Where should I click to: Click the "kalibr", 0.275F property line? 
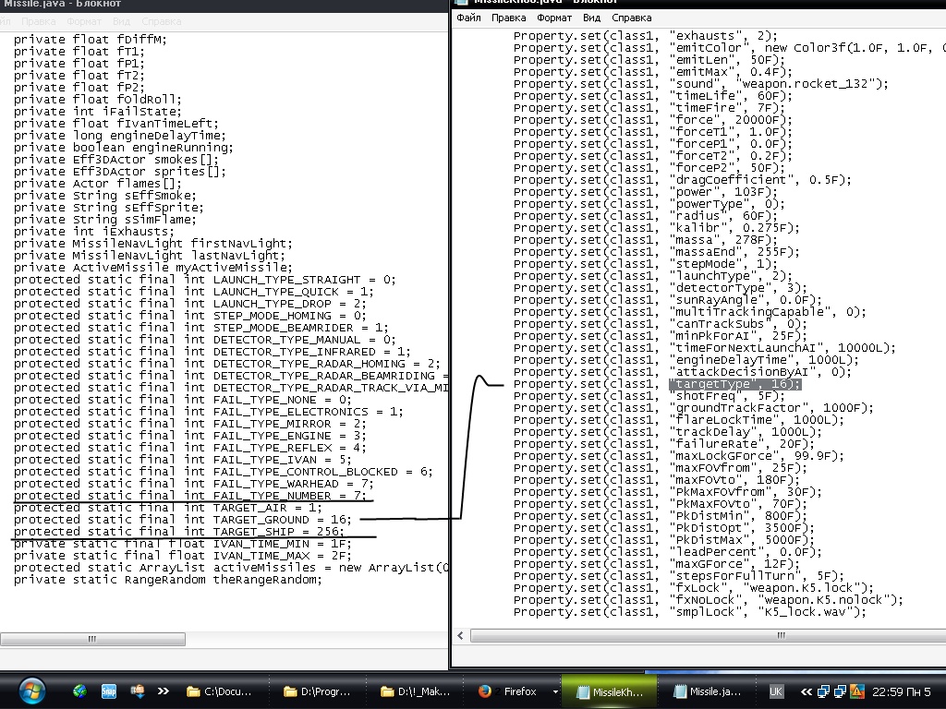pyautogui.click(x=657, y=228)
